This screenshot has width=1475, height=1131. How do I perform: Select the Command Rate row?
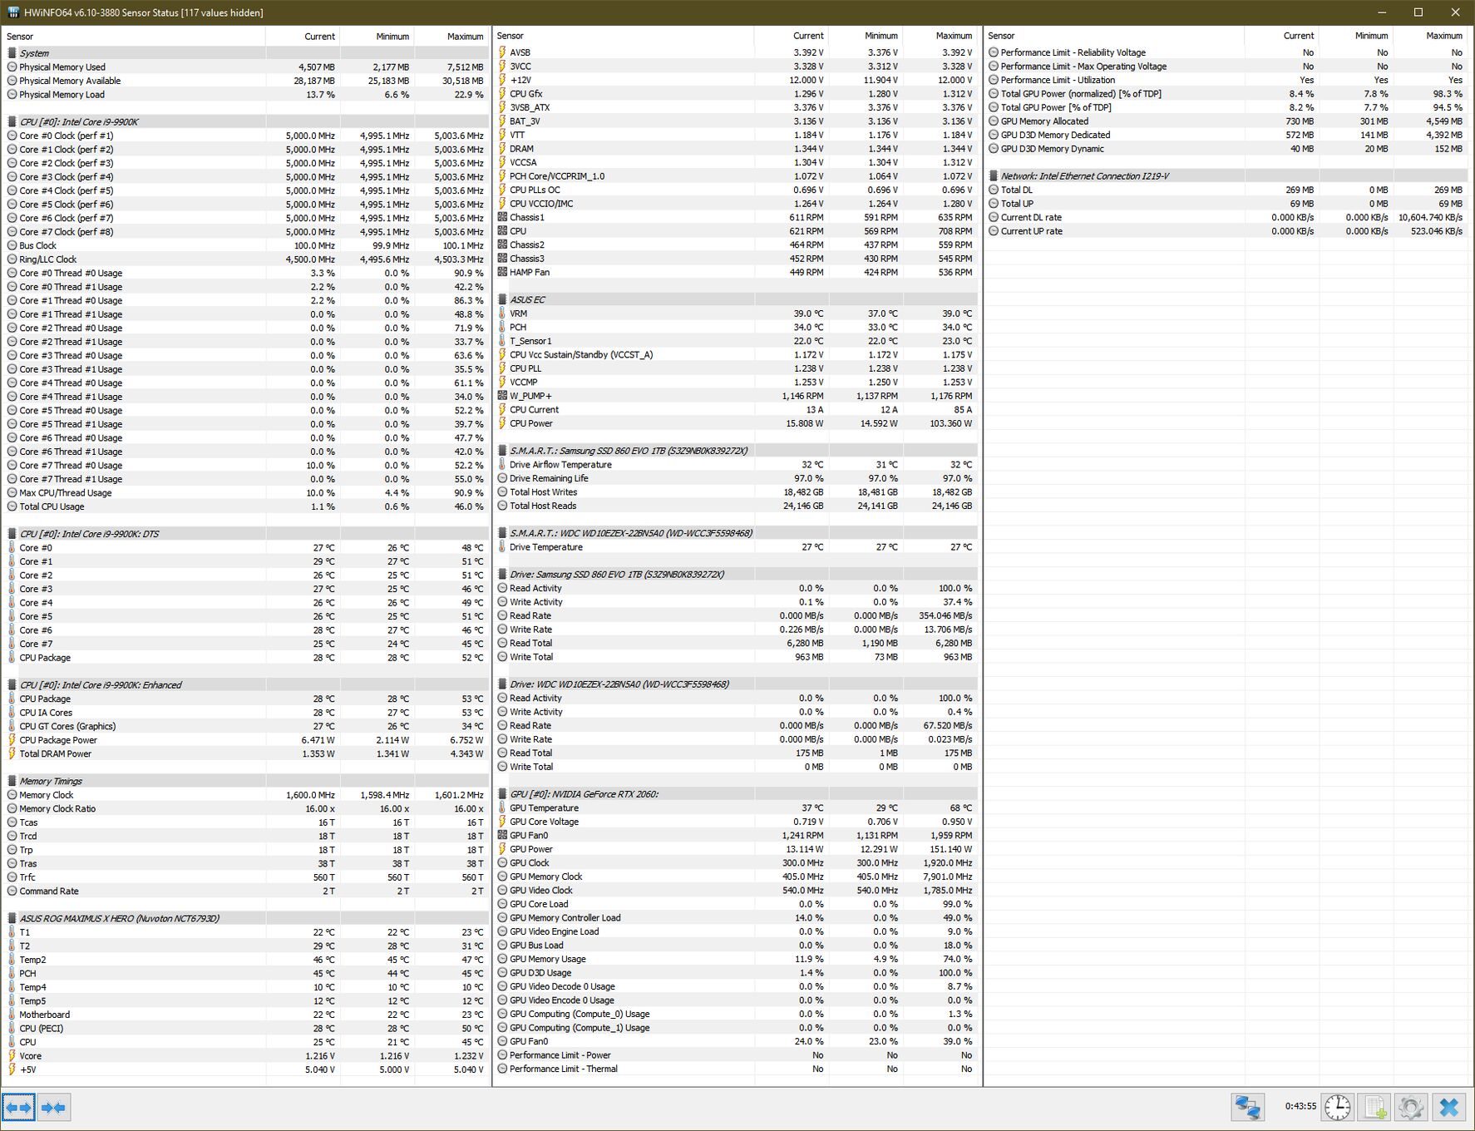[x=245, y=891]
